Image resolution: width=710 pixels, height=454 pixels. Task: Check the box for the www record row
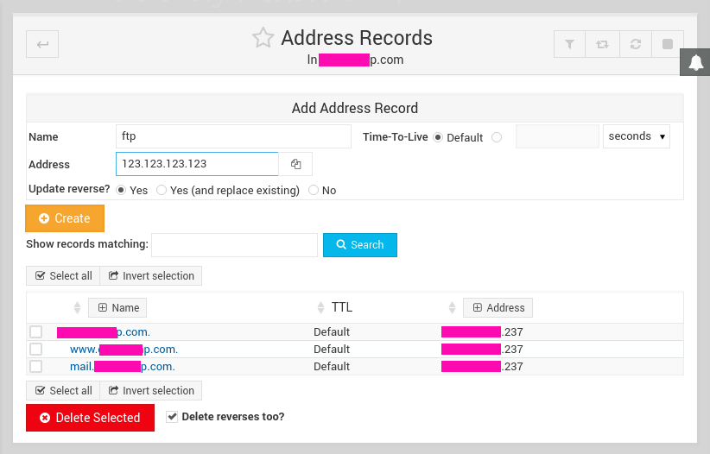coord(35,350)
